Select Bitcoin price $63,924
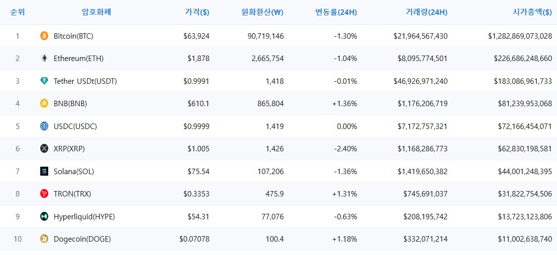557x255 pixels. point(196,36)
